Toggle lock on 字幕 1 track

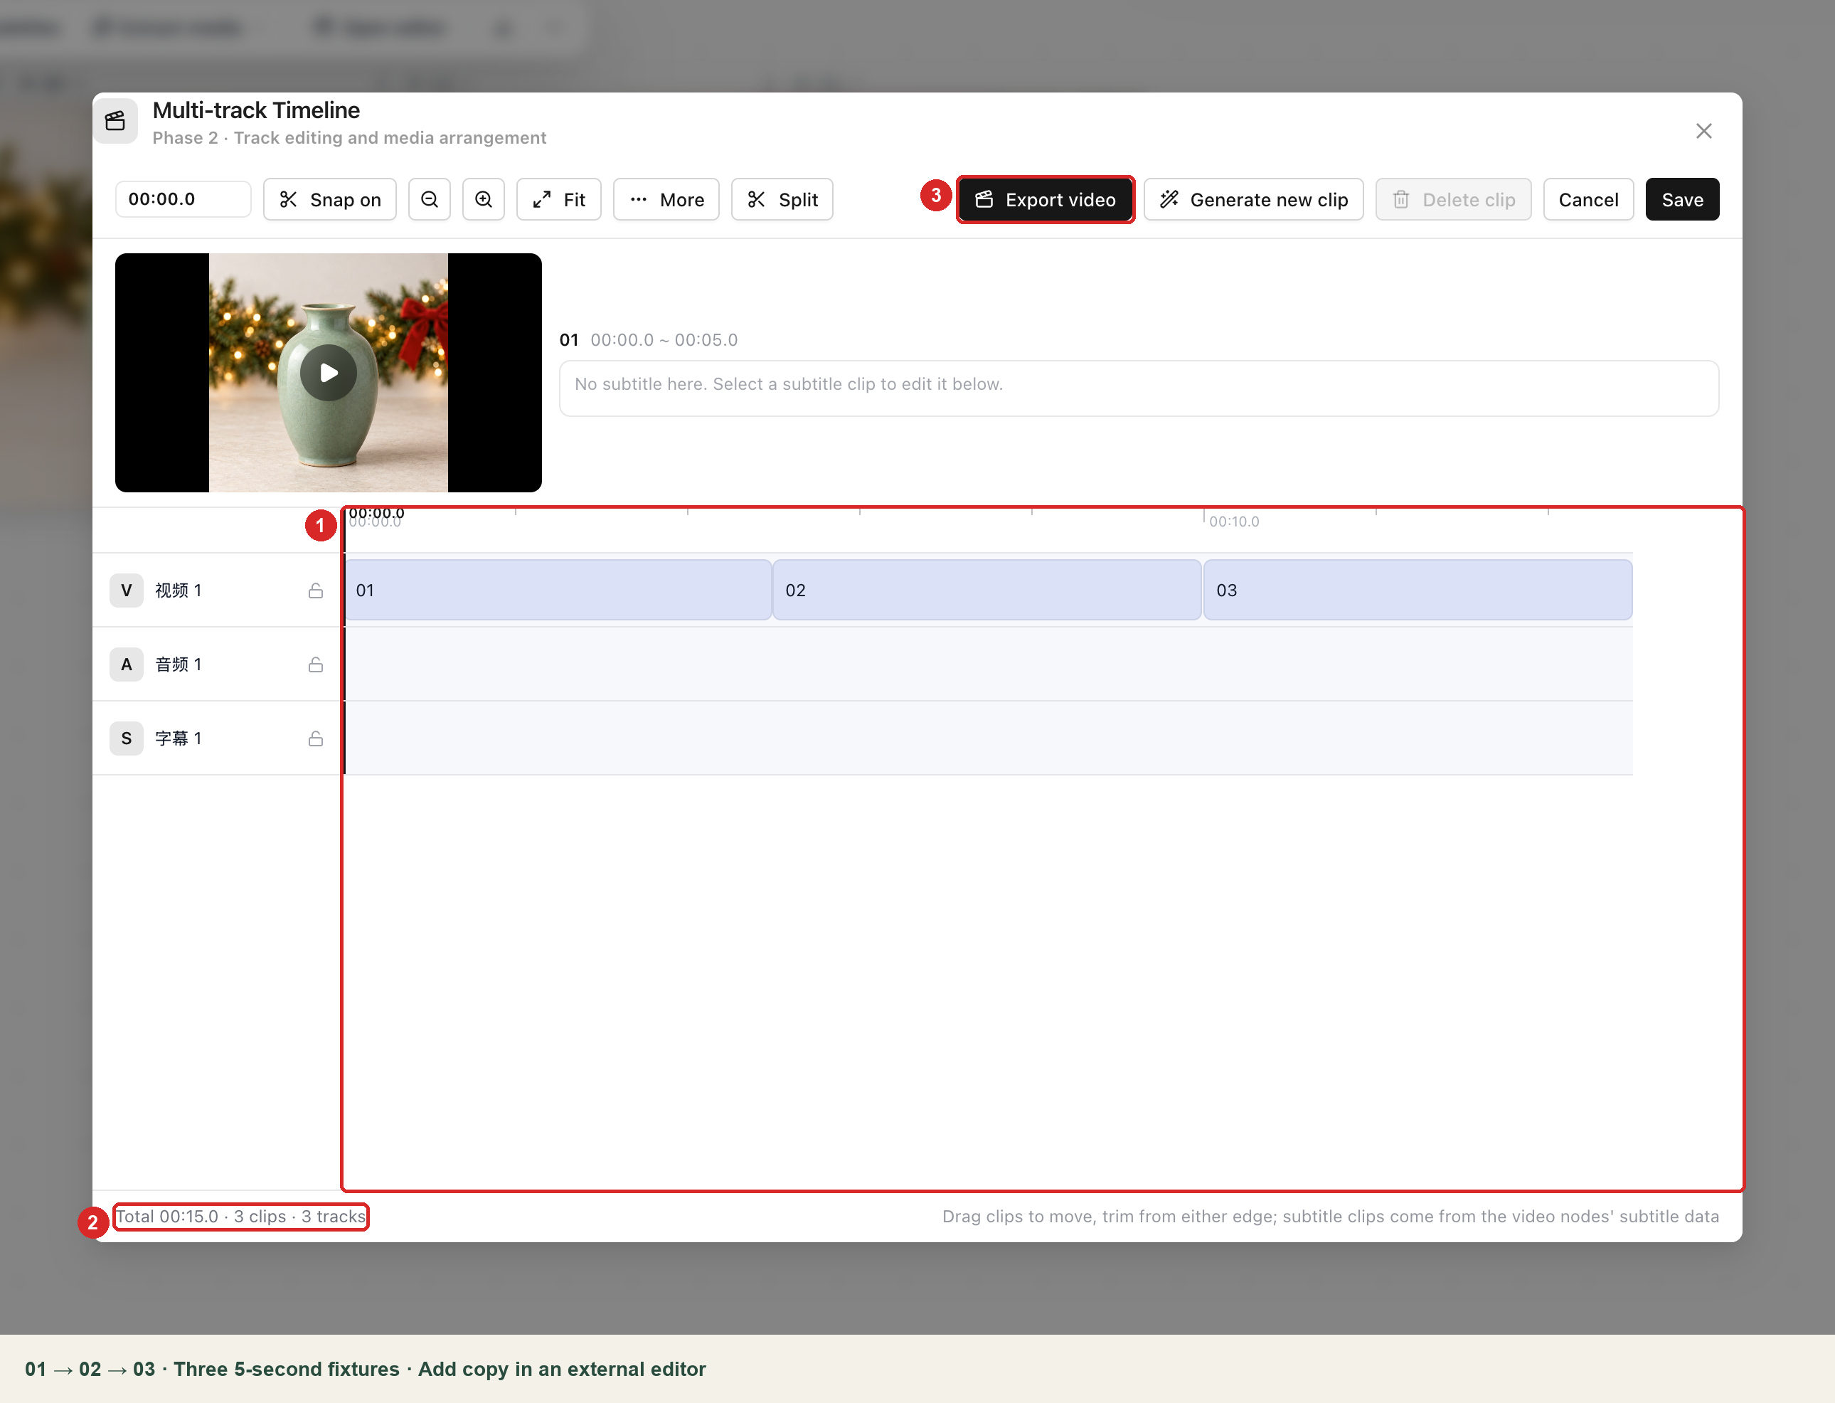[x=316, y=738]
